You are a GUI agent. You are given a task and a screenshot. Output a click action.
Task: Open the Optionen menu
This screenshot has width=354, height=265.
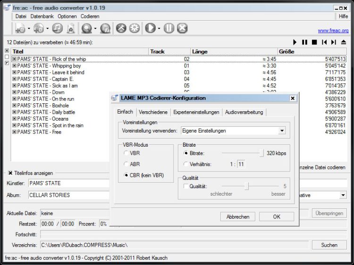[67, 16]
